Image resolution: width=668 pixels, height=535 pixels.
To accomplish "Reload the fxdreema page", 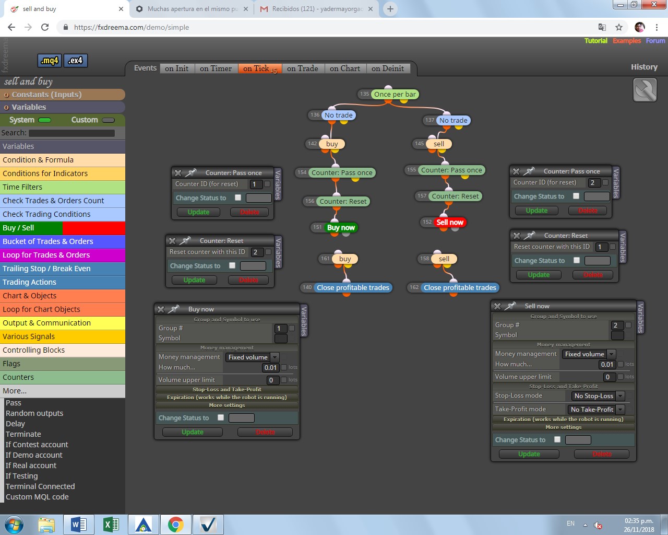I will pos(45,27).
